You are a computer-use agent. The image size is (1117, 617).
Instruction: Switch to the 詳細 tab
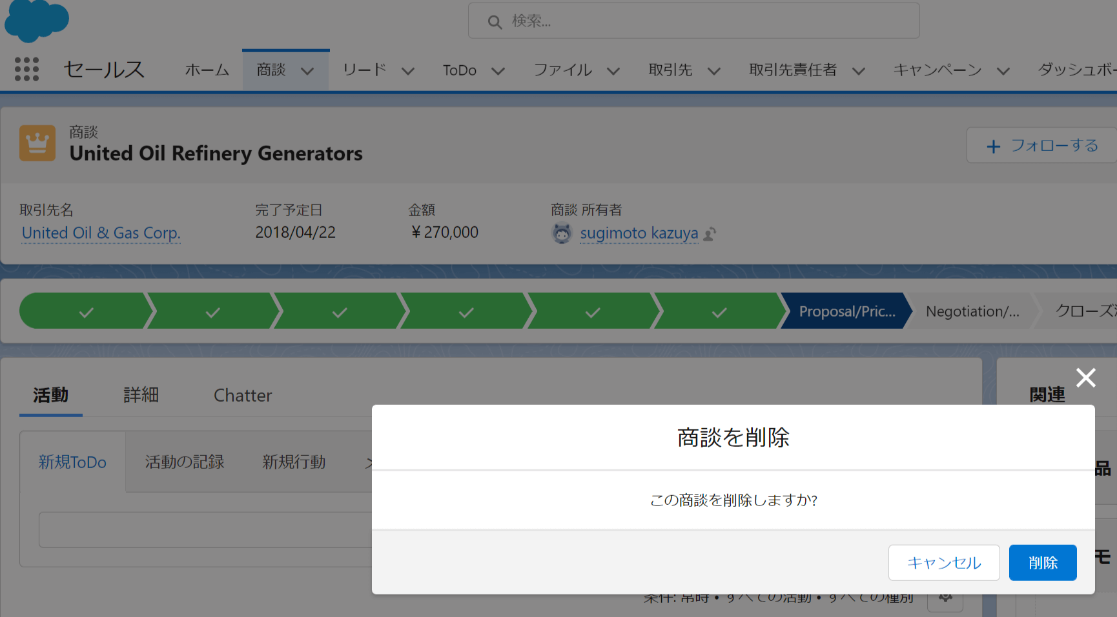(141, 395)
